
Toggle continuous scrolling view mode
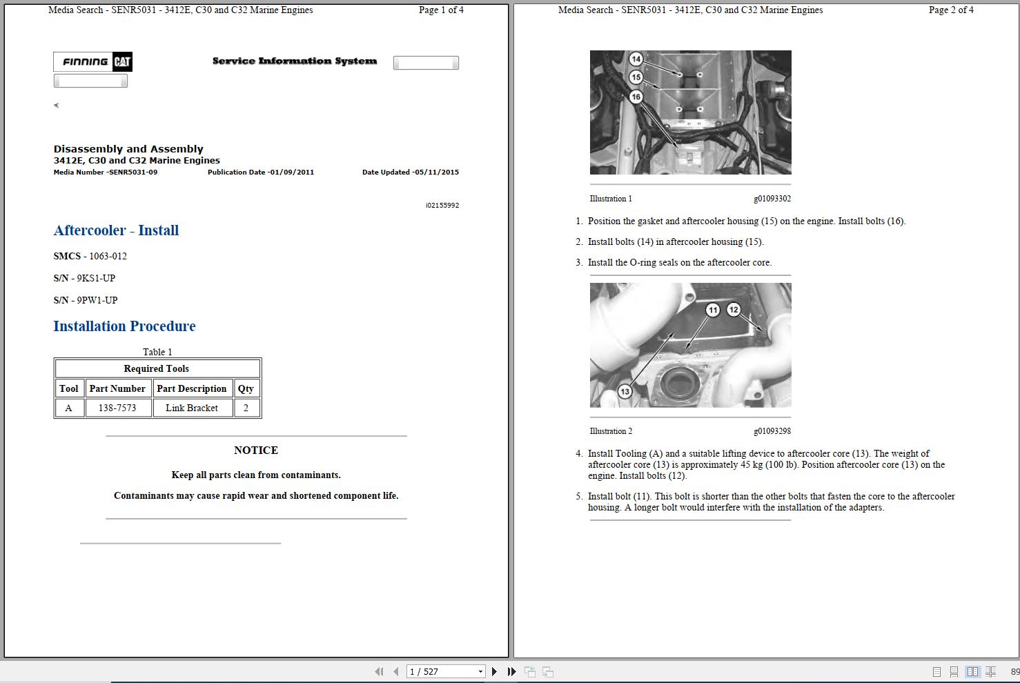[953, 671]
